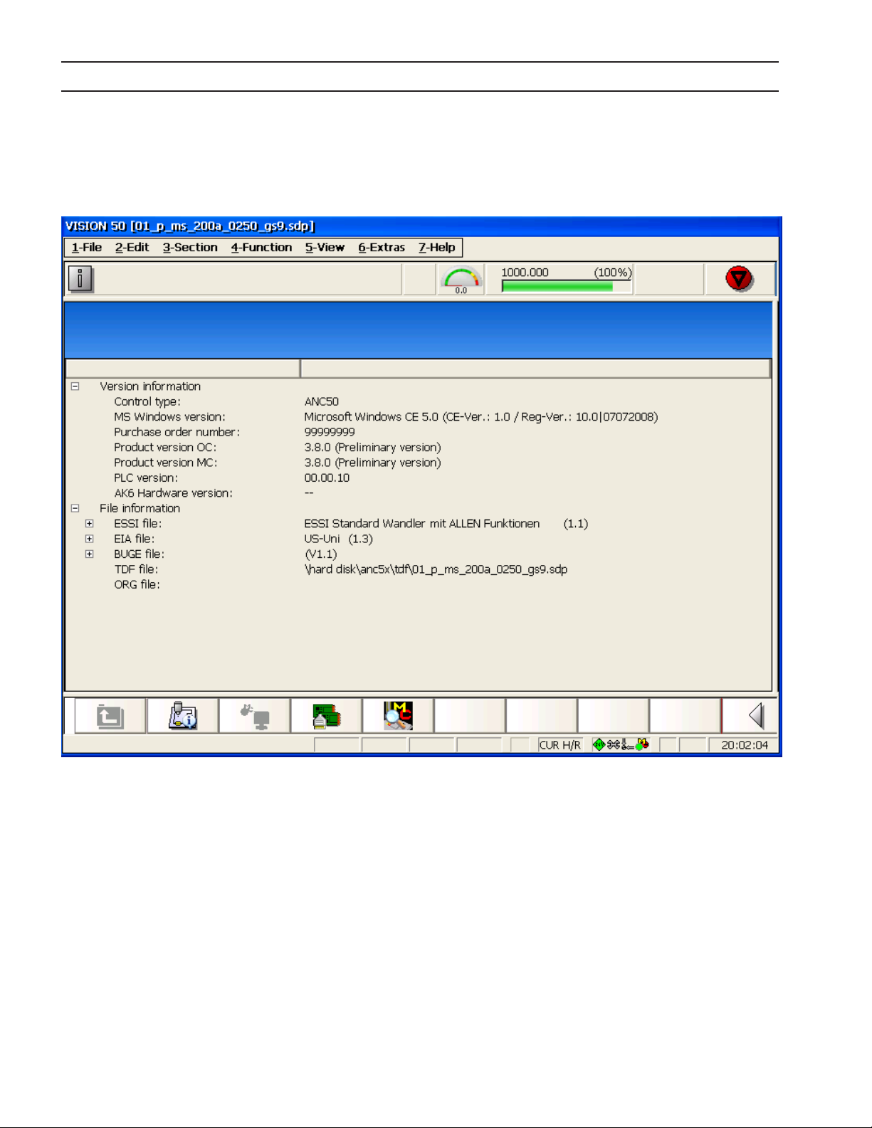This screenshot has height=1128, width=872.
Task: Collapse the Version information node
Action: coord(75,386)
